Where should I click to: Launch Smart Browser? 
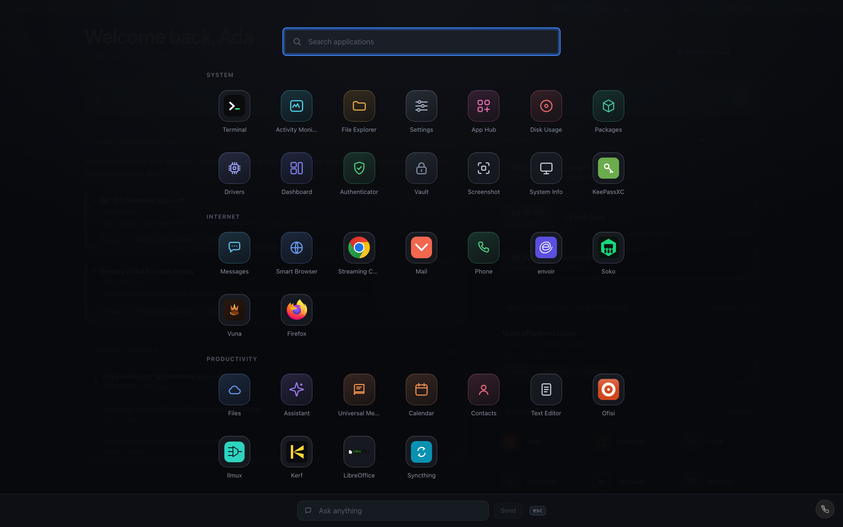click(296, 247)
